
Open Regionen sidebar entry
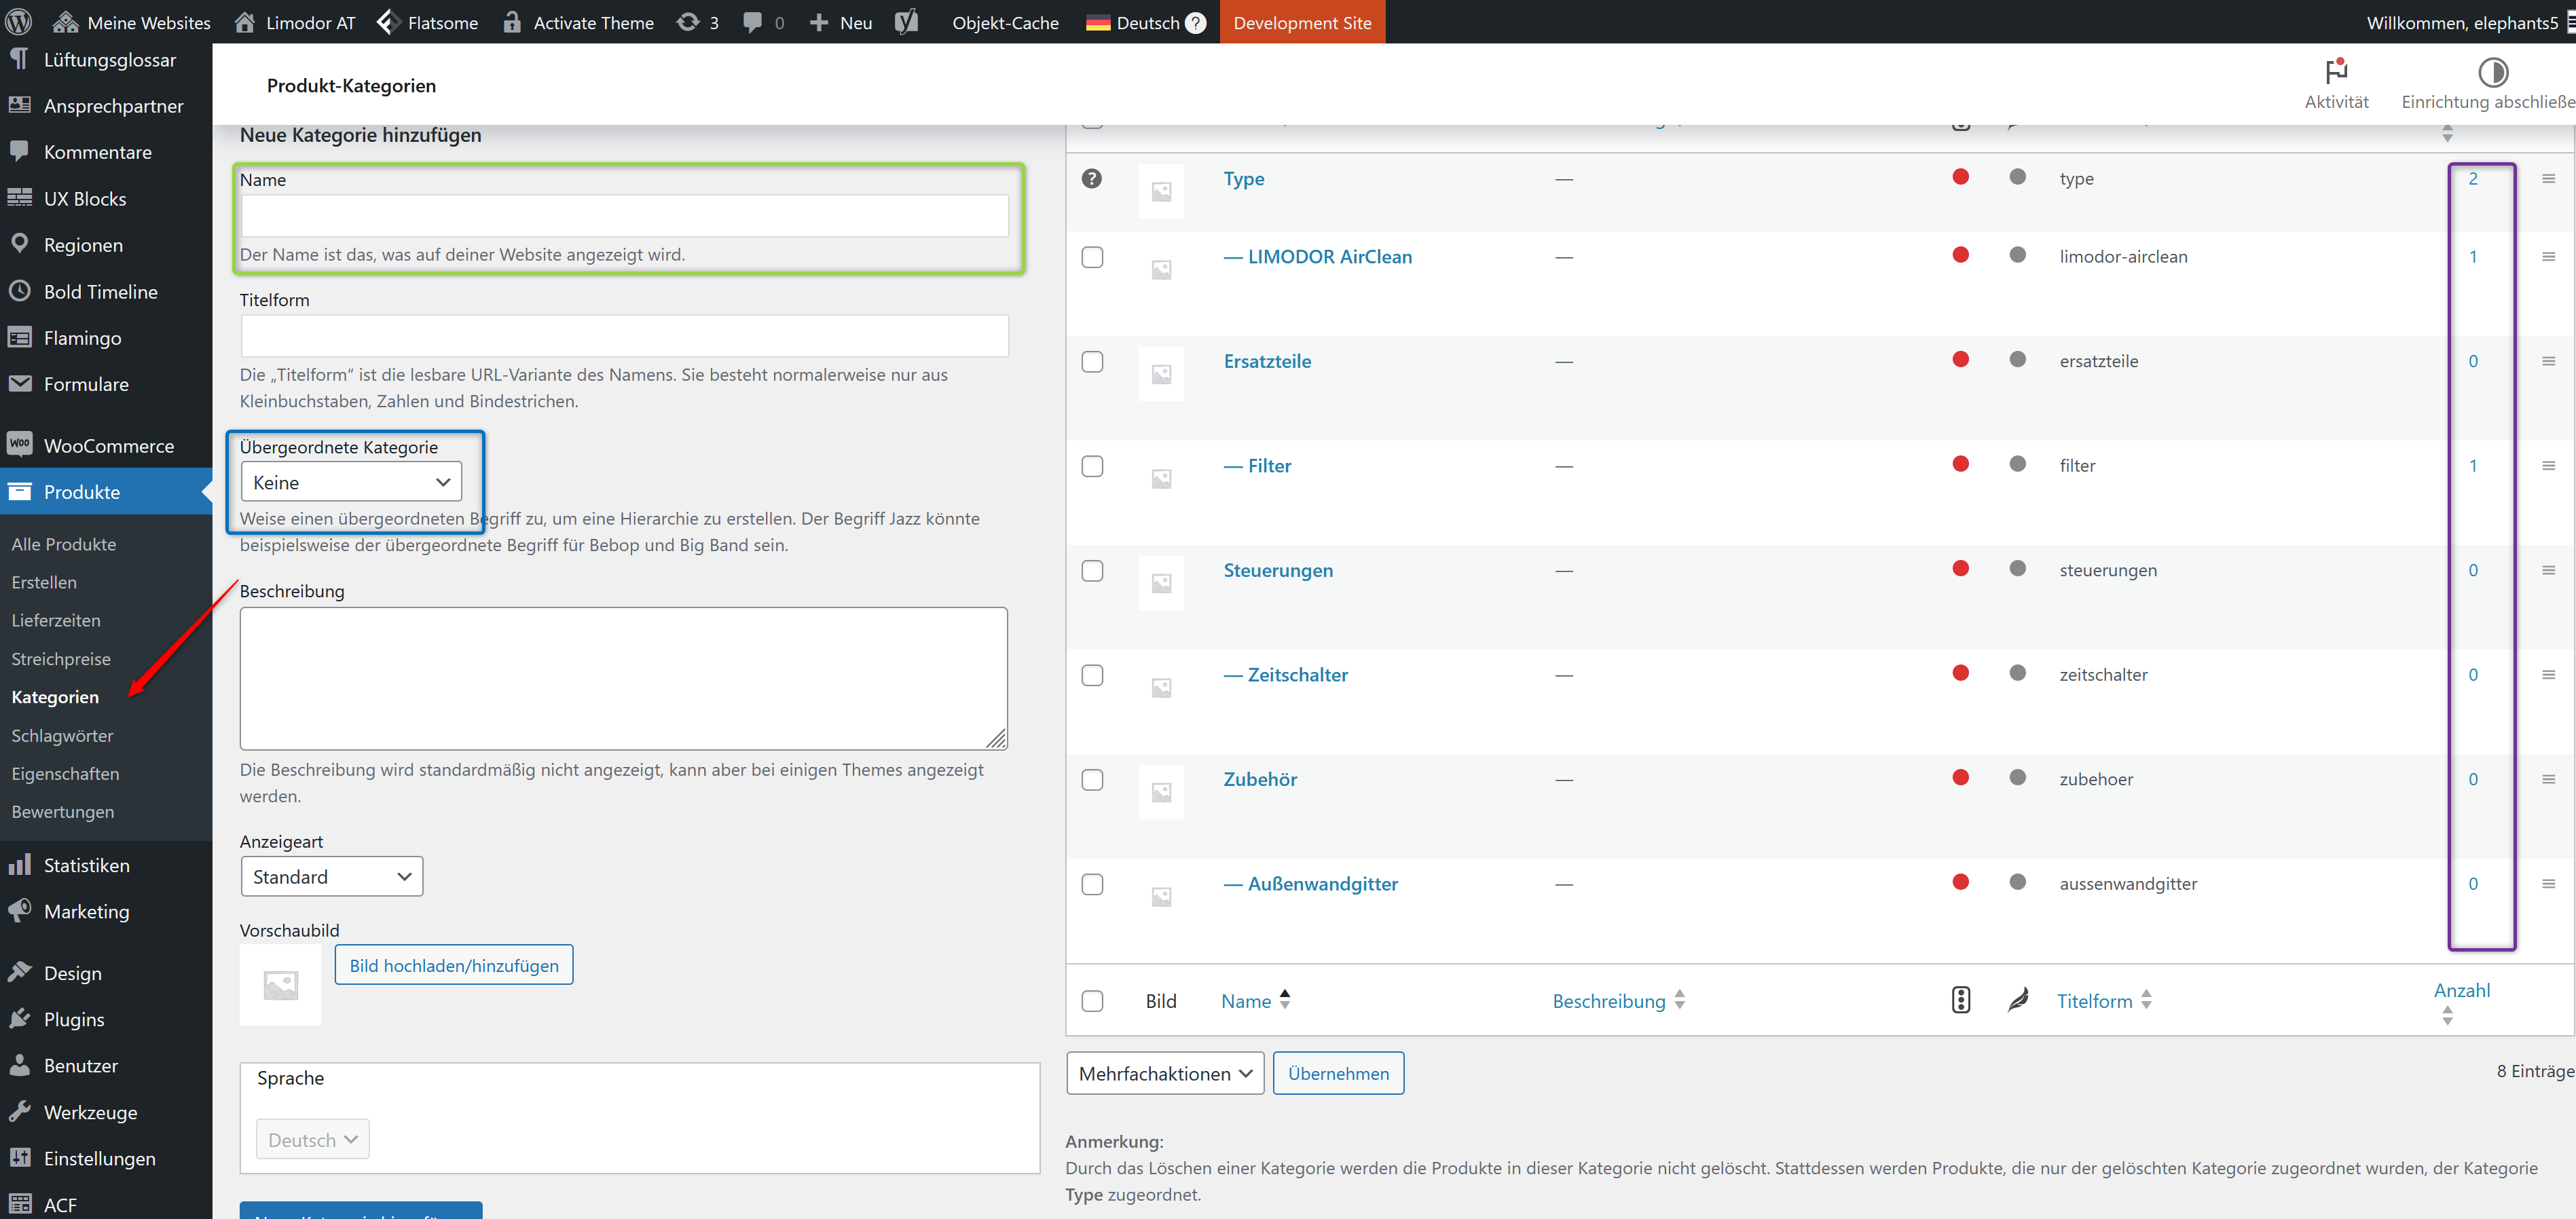click(83, 245)
